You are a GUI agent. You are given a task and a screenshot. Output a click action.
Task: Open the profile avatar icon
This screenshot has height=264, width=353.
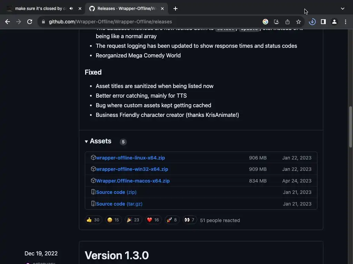click(334, 22)
